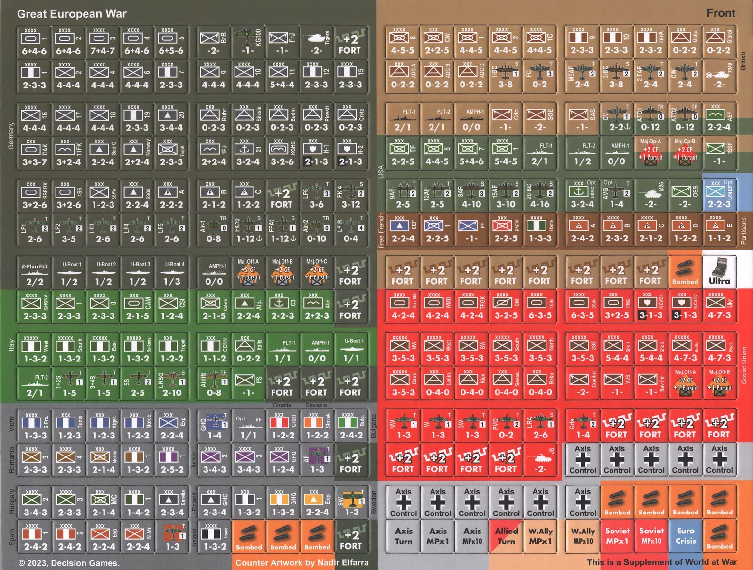
Task: Click the Axis MPx1 marker
Action: 438,536
